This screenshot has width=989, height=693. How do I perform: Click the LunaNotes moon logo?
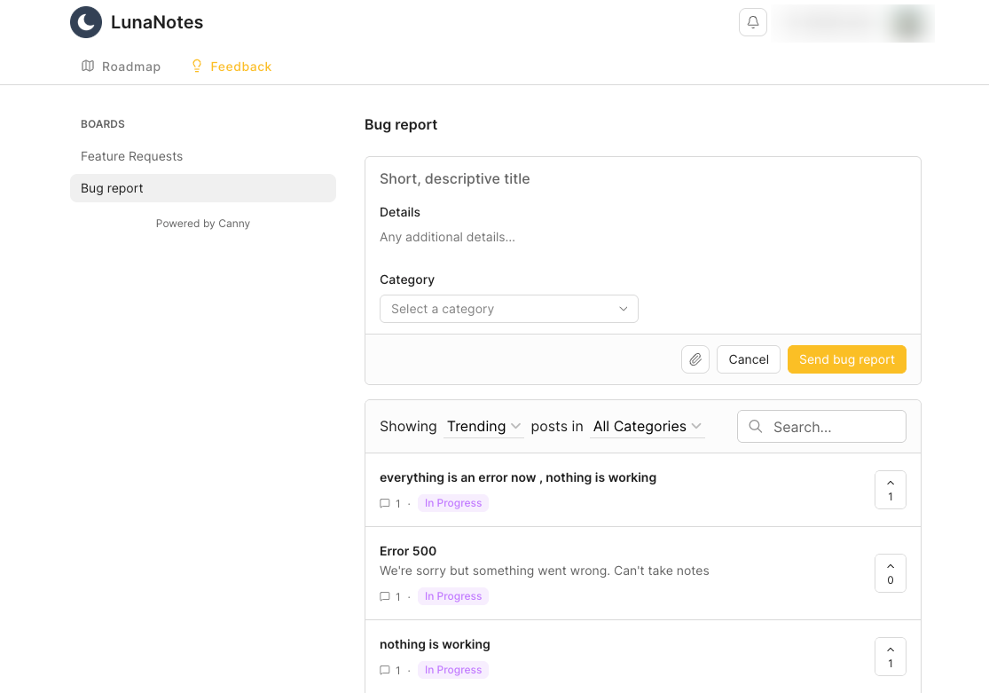click(86, 22)
